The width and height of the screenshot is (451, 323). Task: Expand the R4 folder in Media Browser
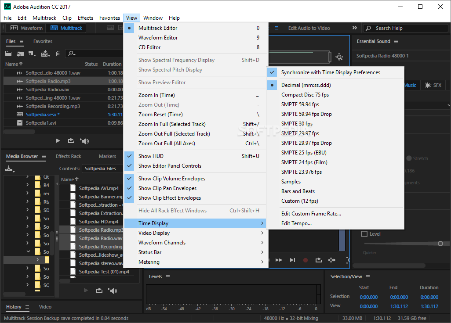coord(28,185)
